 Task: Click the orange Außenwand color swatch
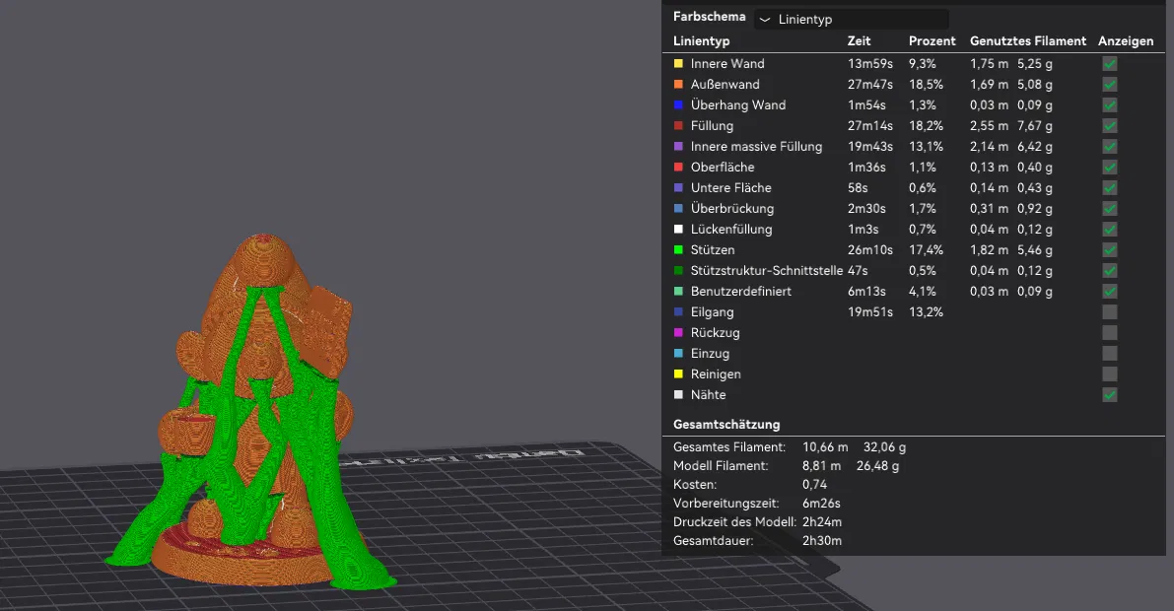coord(678,85)
